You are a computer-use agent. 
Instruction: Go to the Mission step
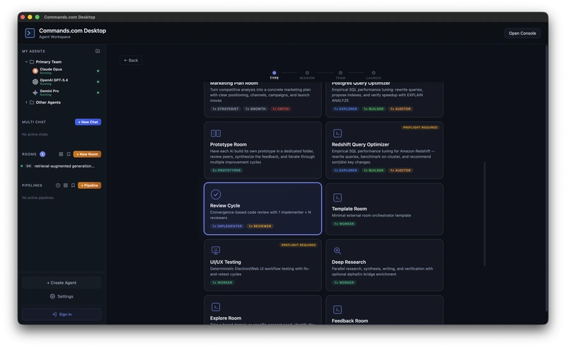pos(307,73)
